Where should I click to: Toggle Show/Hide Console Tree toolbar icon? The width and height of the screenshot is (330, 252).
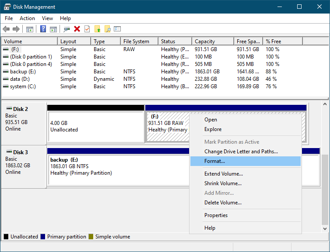(30, 29)
